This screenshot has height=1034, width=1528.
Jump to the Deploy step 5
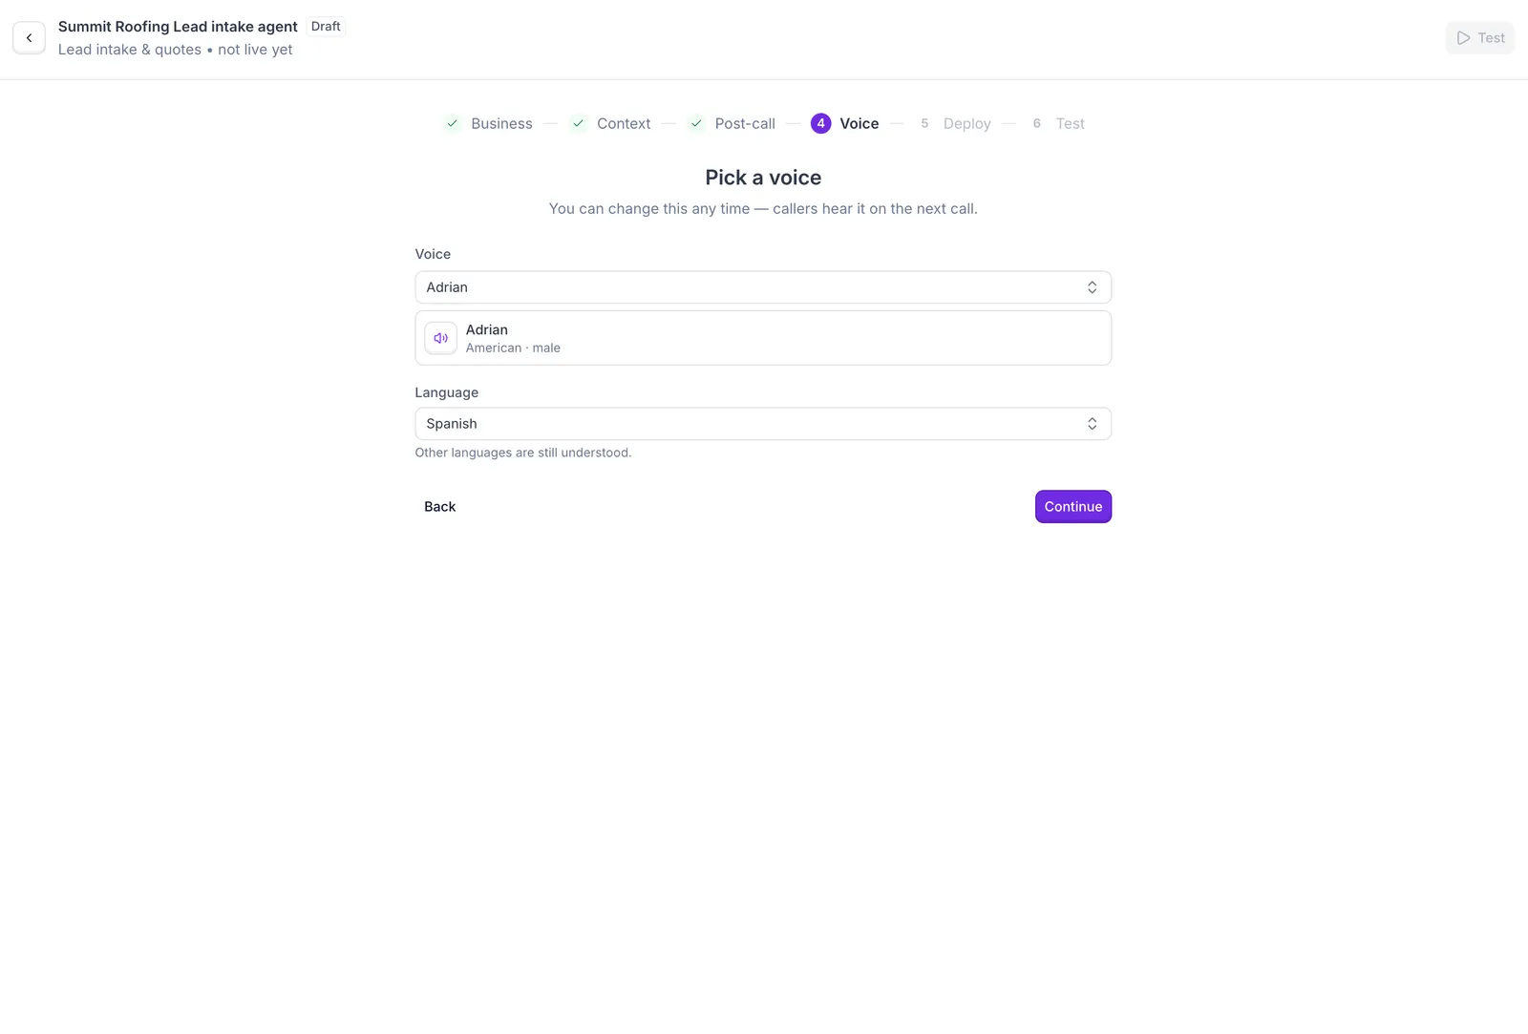[x=953, y=123]
